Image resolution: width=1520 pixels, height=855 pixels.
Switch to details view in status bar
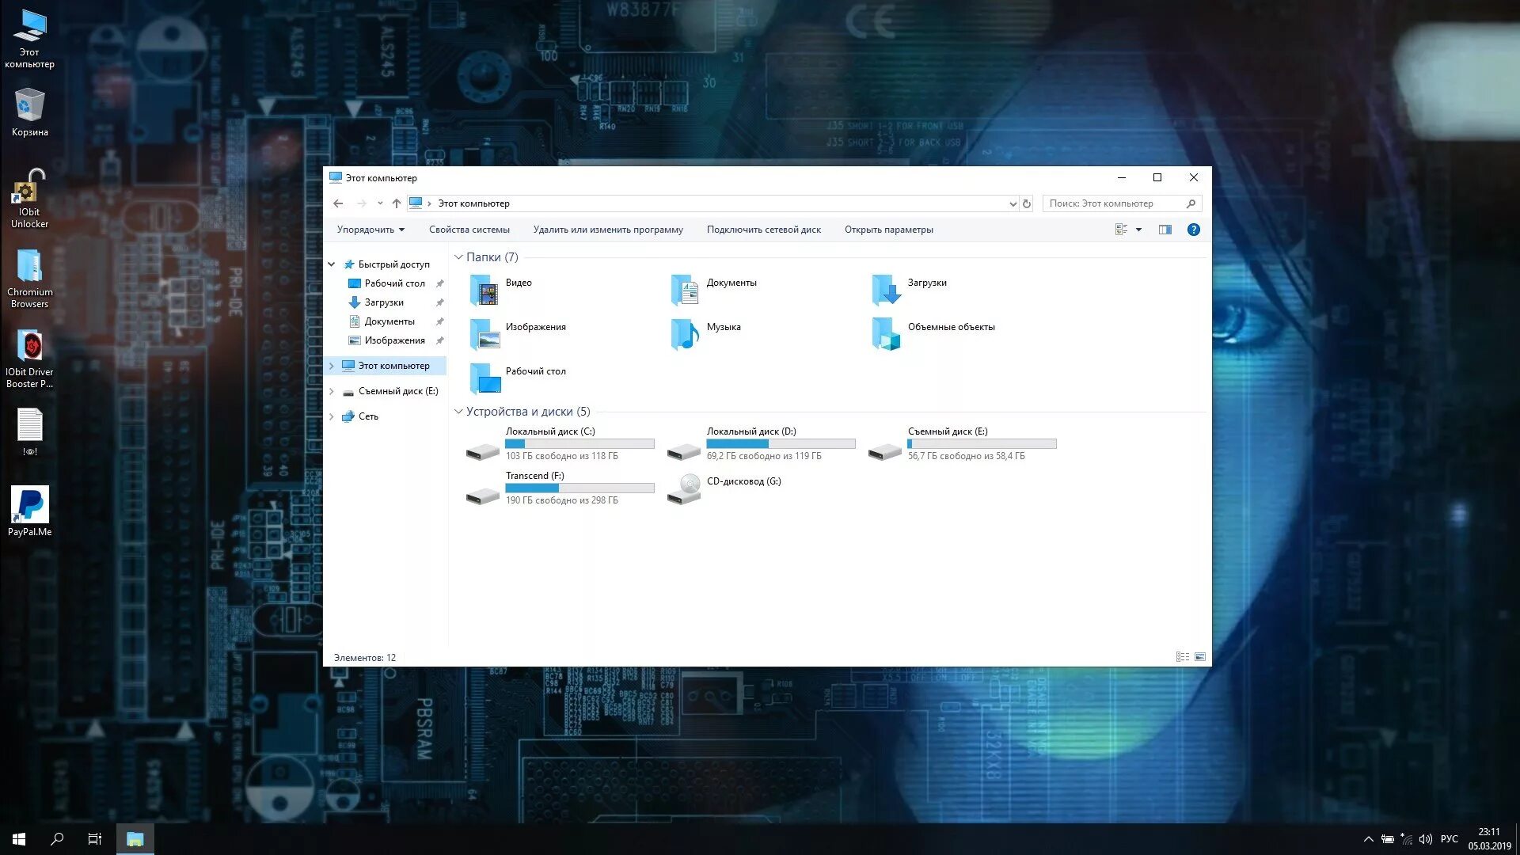(1182, 657)
